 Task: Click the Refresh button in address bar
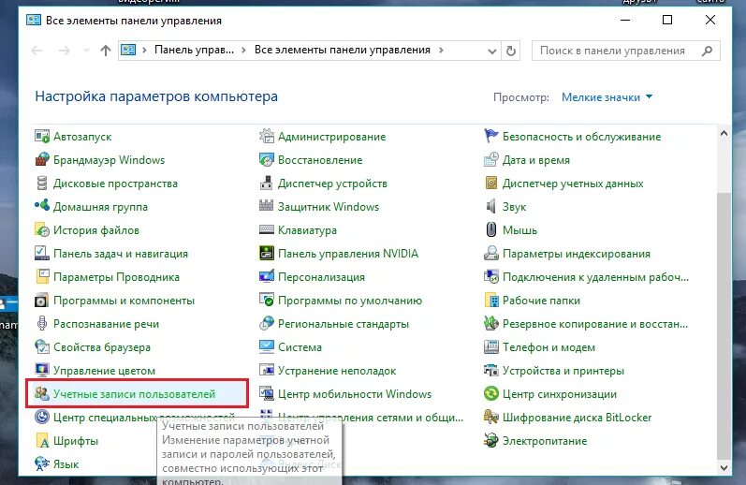pyautogui.click(x=510, y=51)
